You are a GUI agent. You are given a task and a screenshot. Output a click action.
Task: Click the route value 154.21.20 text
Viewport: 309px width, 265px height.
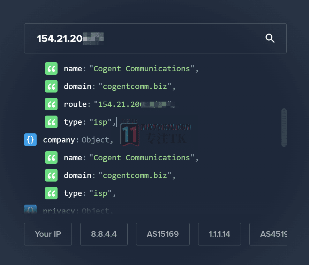click(x=120, y=104)
